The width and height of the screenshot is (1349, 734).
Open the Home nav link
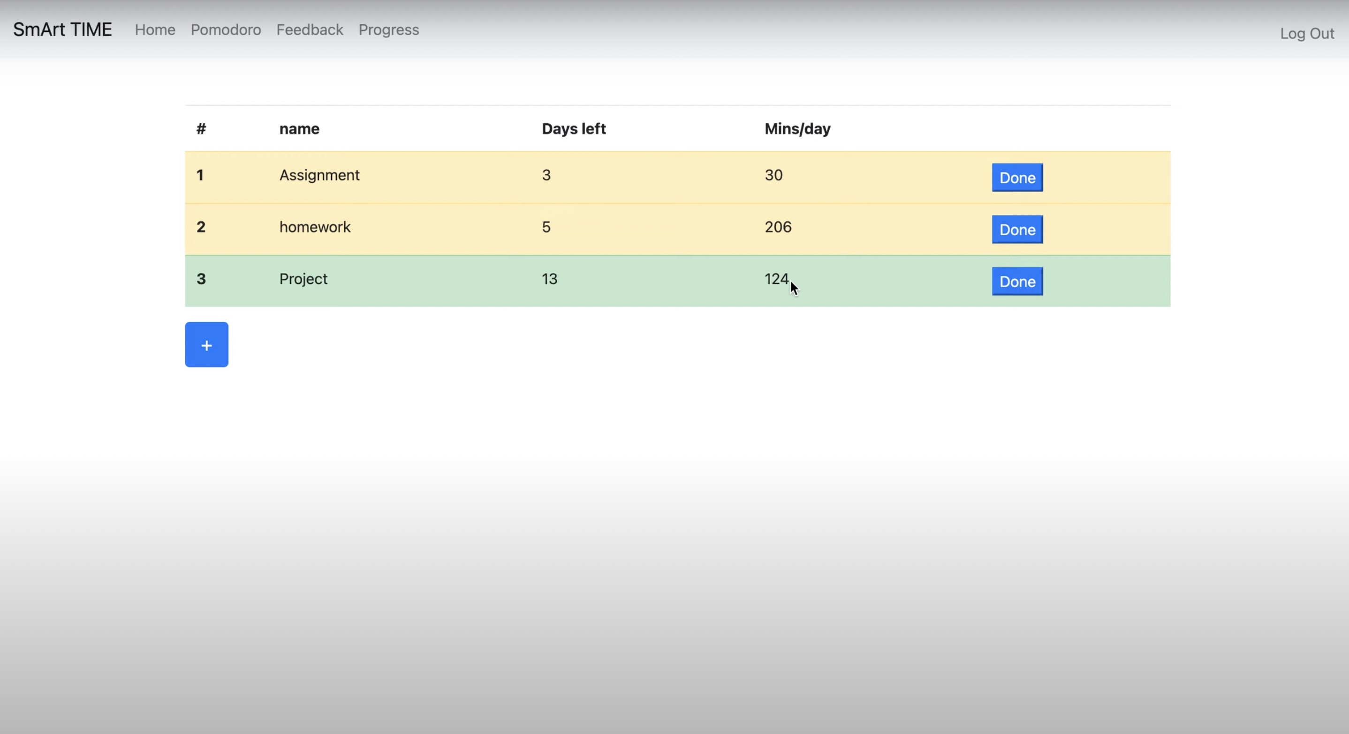tap(155, 30)
